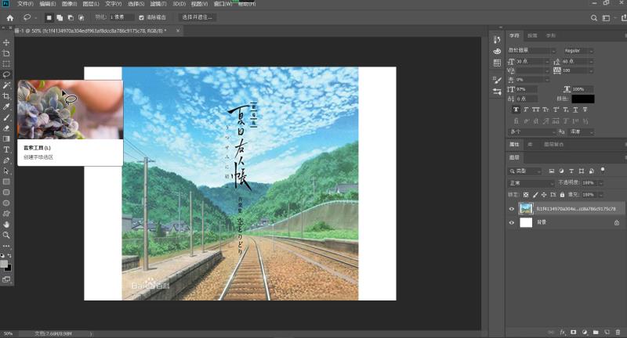This screenshot has width=627, height=338.
Task: Choose Intersect with Selection mode icon
Action: pos(82,17)
